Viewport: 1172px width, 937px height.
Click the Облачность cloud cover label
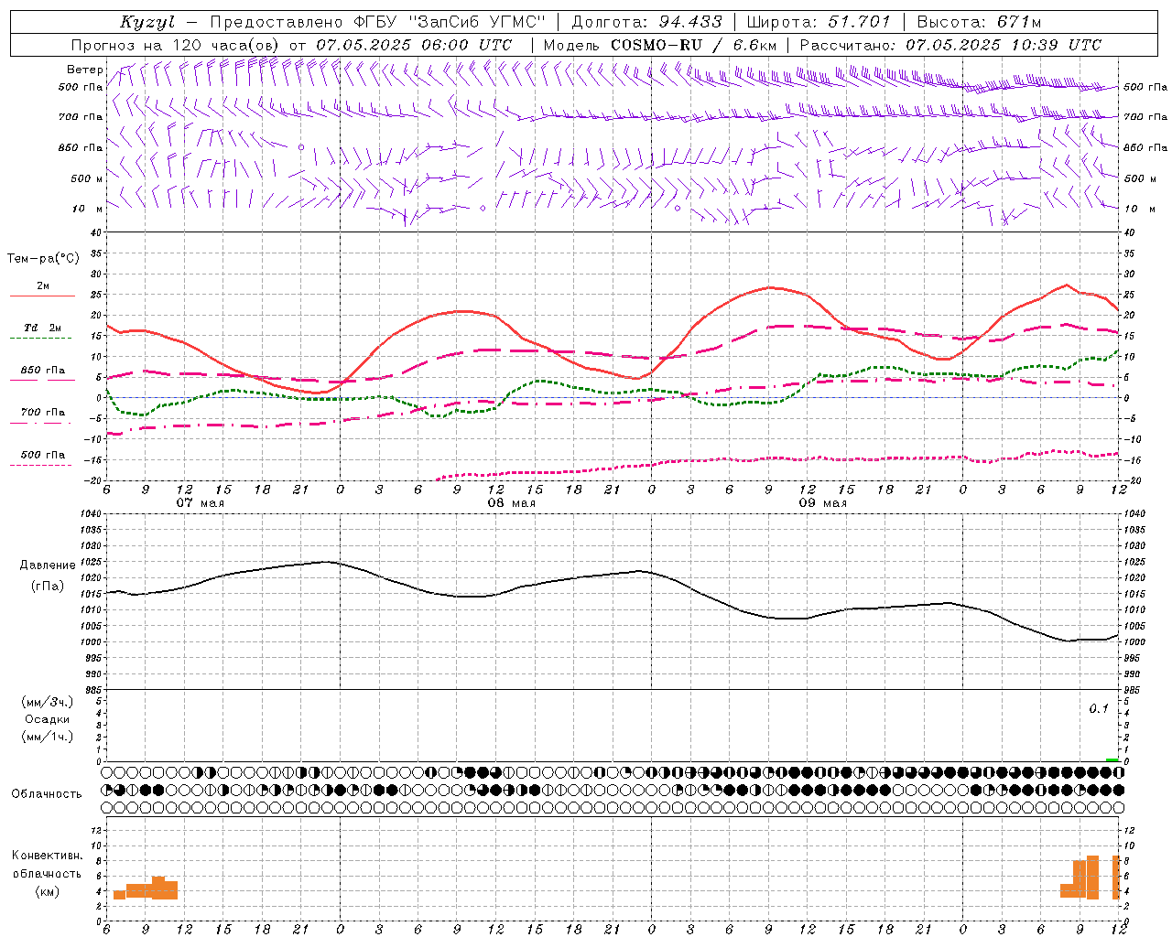(x=48, y=794)
